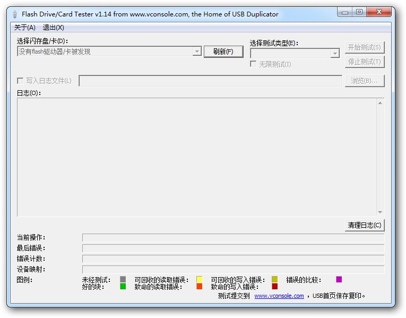This screenshot has width=406, height=318.
Task: Click the log scrollbar down arrow
Action: point(380,212)
